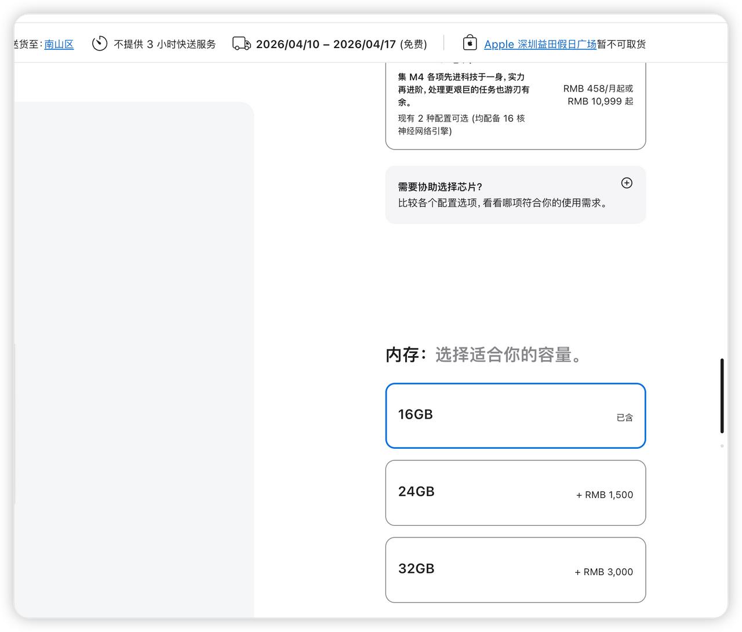Click the express delivery timer symbol
The image size is (742, 632).
(x=100, y=43)
